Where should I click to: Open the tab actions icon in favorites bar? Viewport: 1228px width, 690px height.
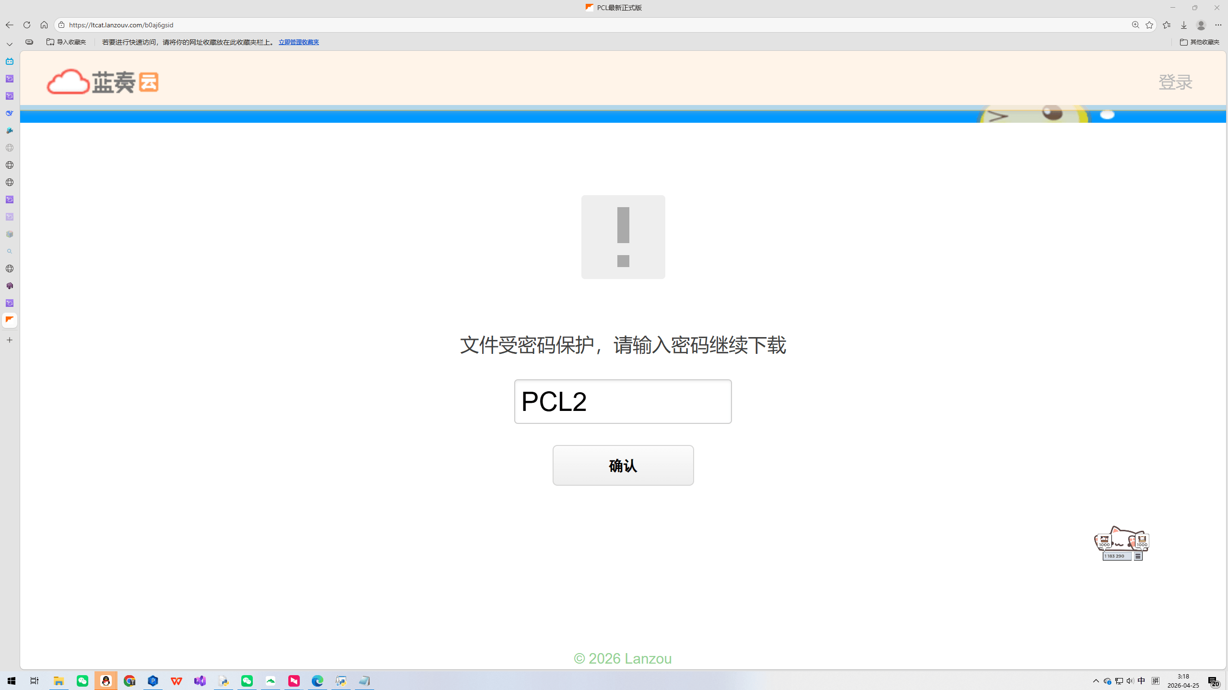29,42
